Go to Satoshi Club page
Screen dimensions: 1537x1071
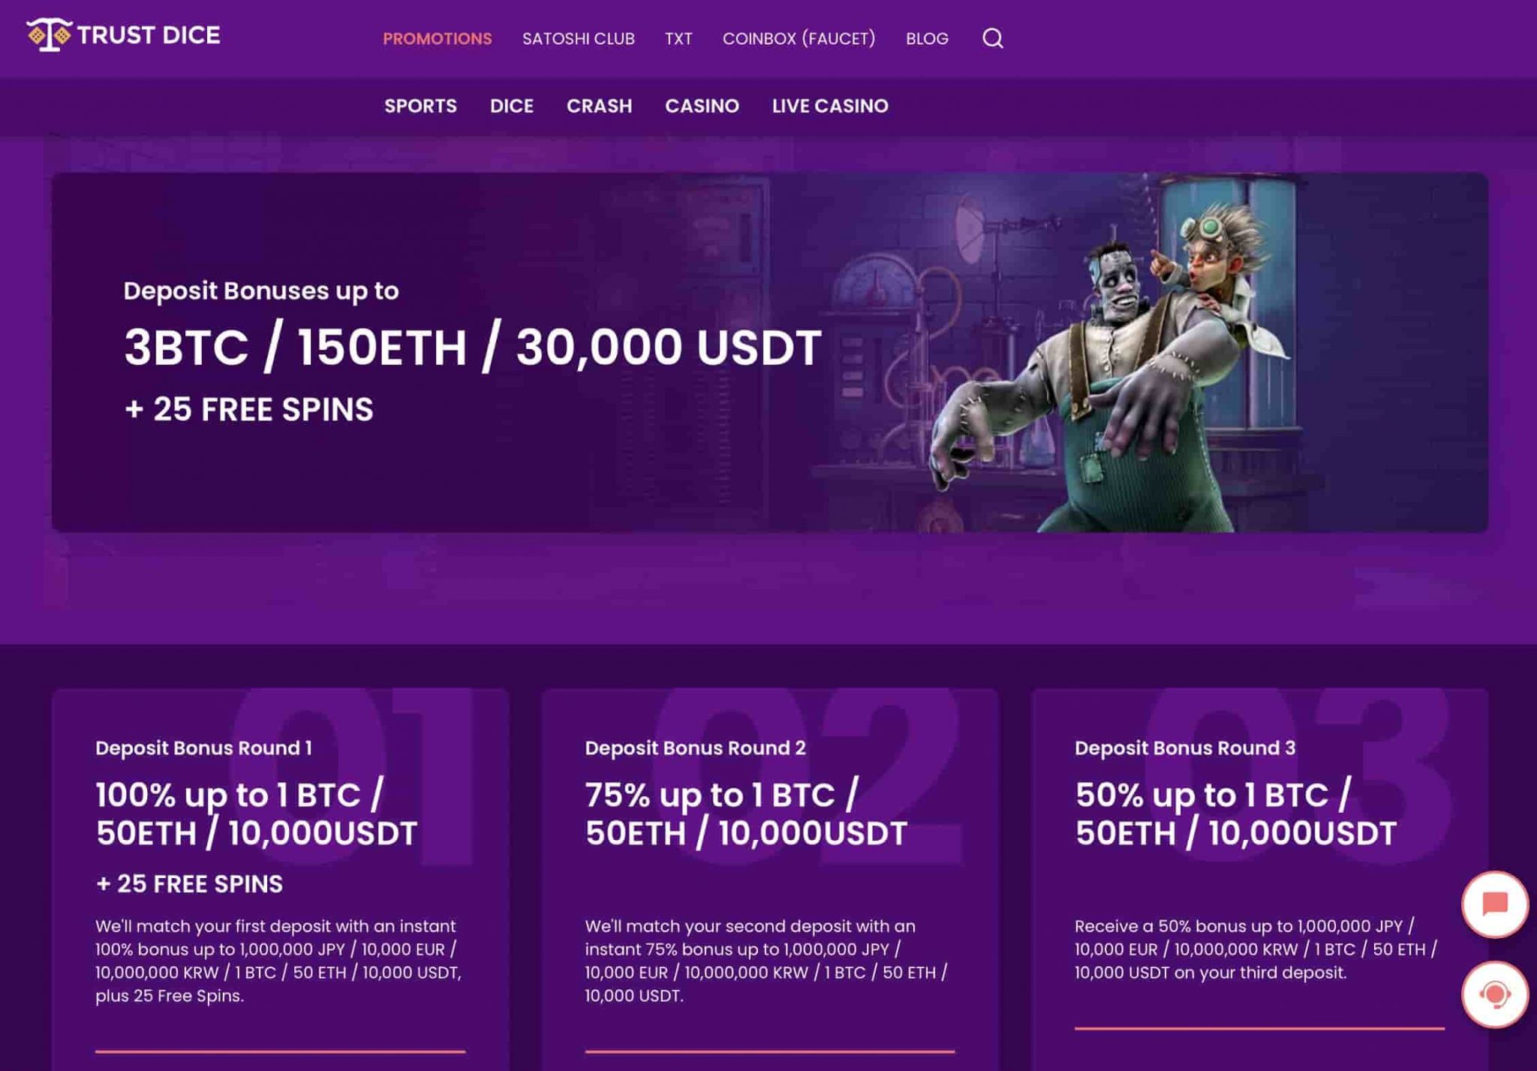coord(579,38)
